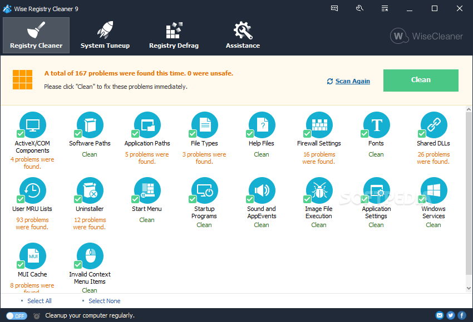The height and width of the screenshot is (322, 473).
Task: Open the WiseCleaner logo link
Action: [x=426, y=36]
